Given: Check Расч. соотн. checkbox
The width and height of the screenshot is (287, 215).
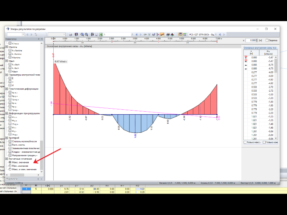Looking at the screenshot, I should coord(10,145).
